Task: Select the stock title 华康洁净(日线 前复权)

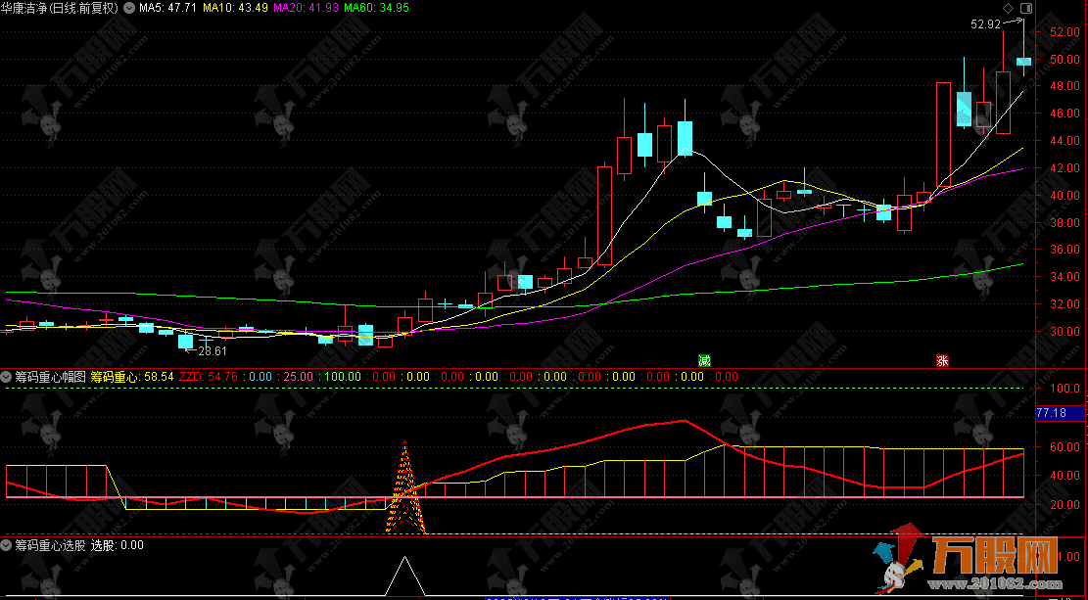Action: click(60, 8)
